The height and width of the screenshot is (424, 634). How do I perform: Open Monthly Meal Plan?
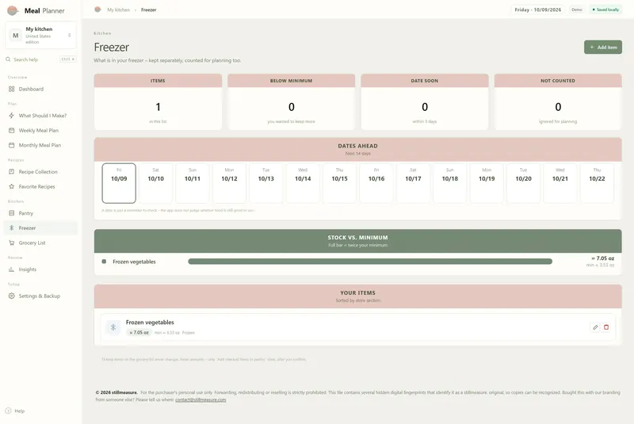coord(41,145)
